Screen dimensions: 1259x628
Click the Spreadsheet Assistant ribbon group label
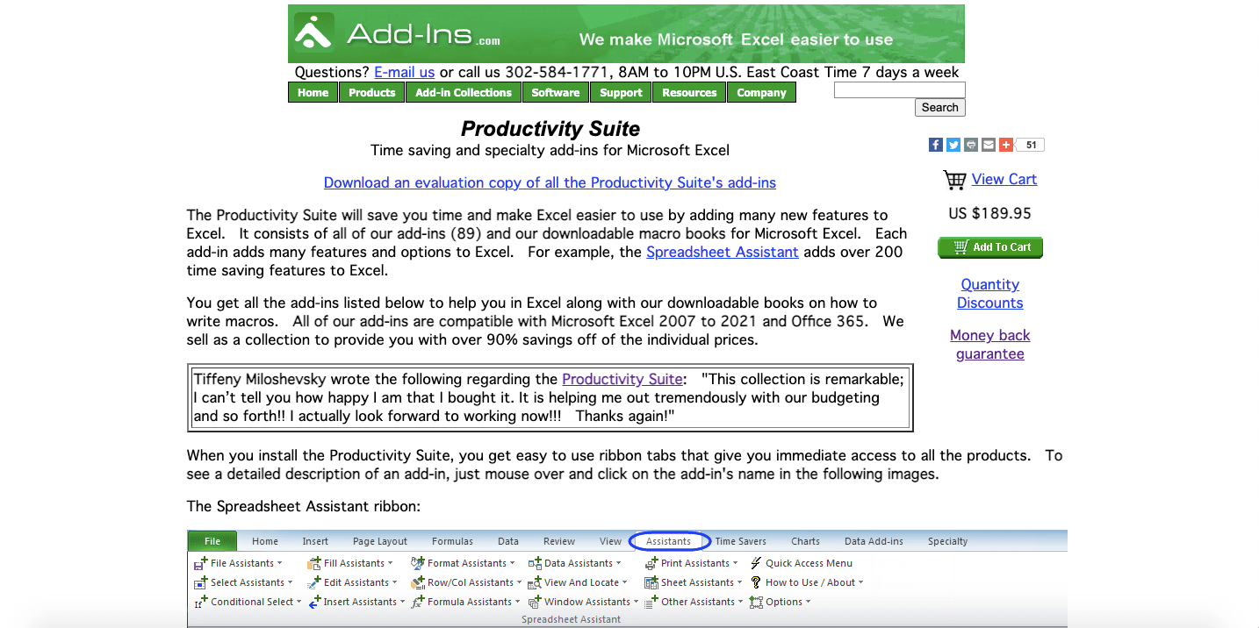point(571,619)
